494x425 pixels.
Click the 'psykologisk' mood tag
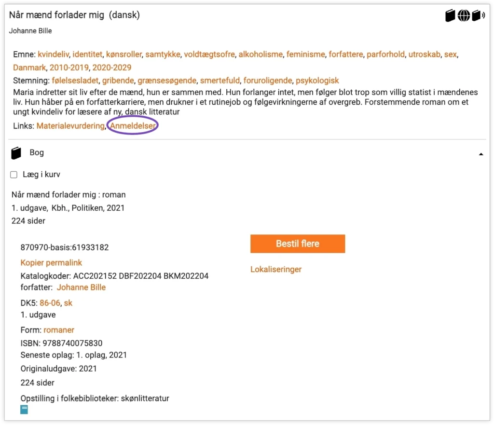point(317,81)
